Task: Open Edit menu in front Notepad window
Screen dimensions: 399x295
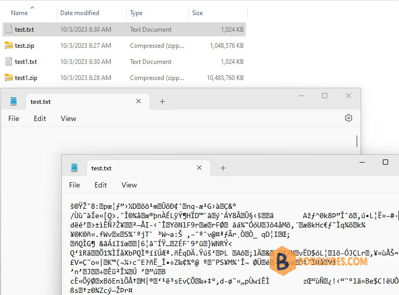Action: [x=101, y=185]
